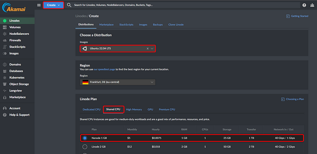Image resolution: width=317 pixels, height=154 pixels.
Task: Select the Nanode 1 GB radio button
Action: 85,138
